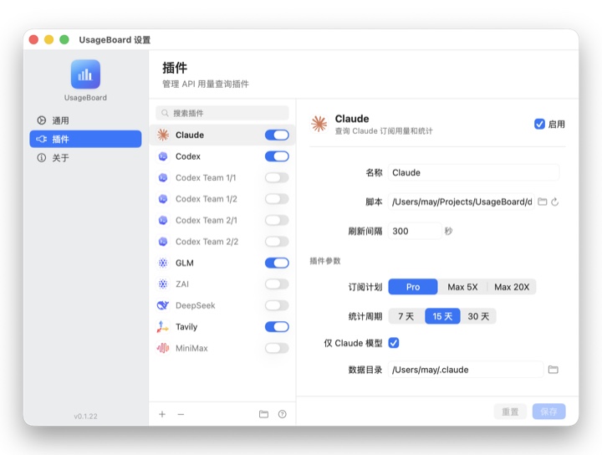Image resolution: width=602 pixels, height=455 pixels.
Task: Enable the Codex Team 1/2 switch
Action: point(277,199)
